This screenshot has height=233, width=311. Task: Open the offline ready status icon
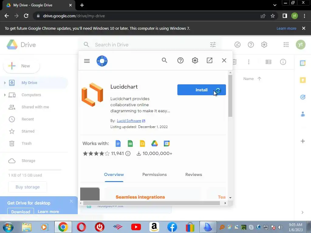238,45
